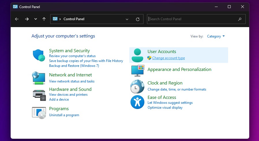Click the Control Panel title bar icon
Screen dimensions: 259x141
pos(15,7)
